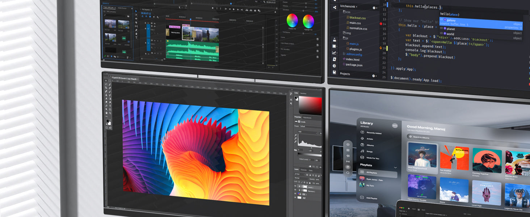
Task: Select 'planet' in autocomplete list
Action: (450, 29)
